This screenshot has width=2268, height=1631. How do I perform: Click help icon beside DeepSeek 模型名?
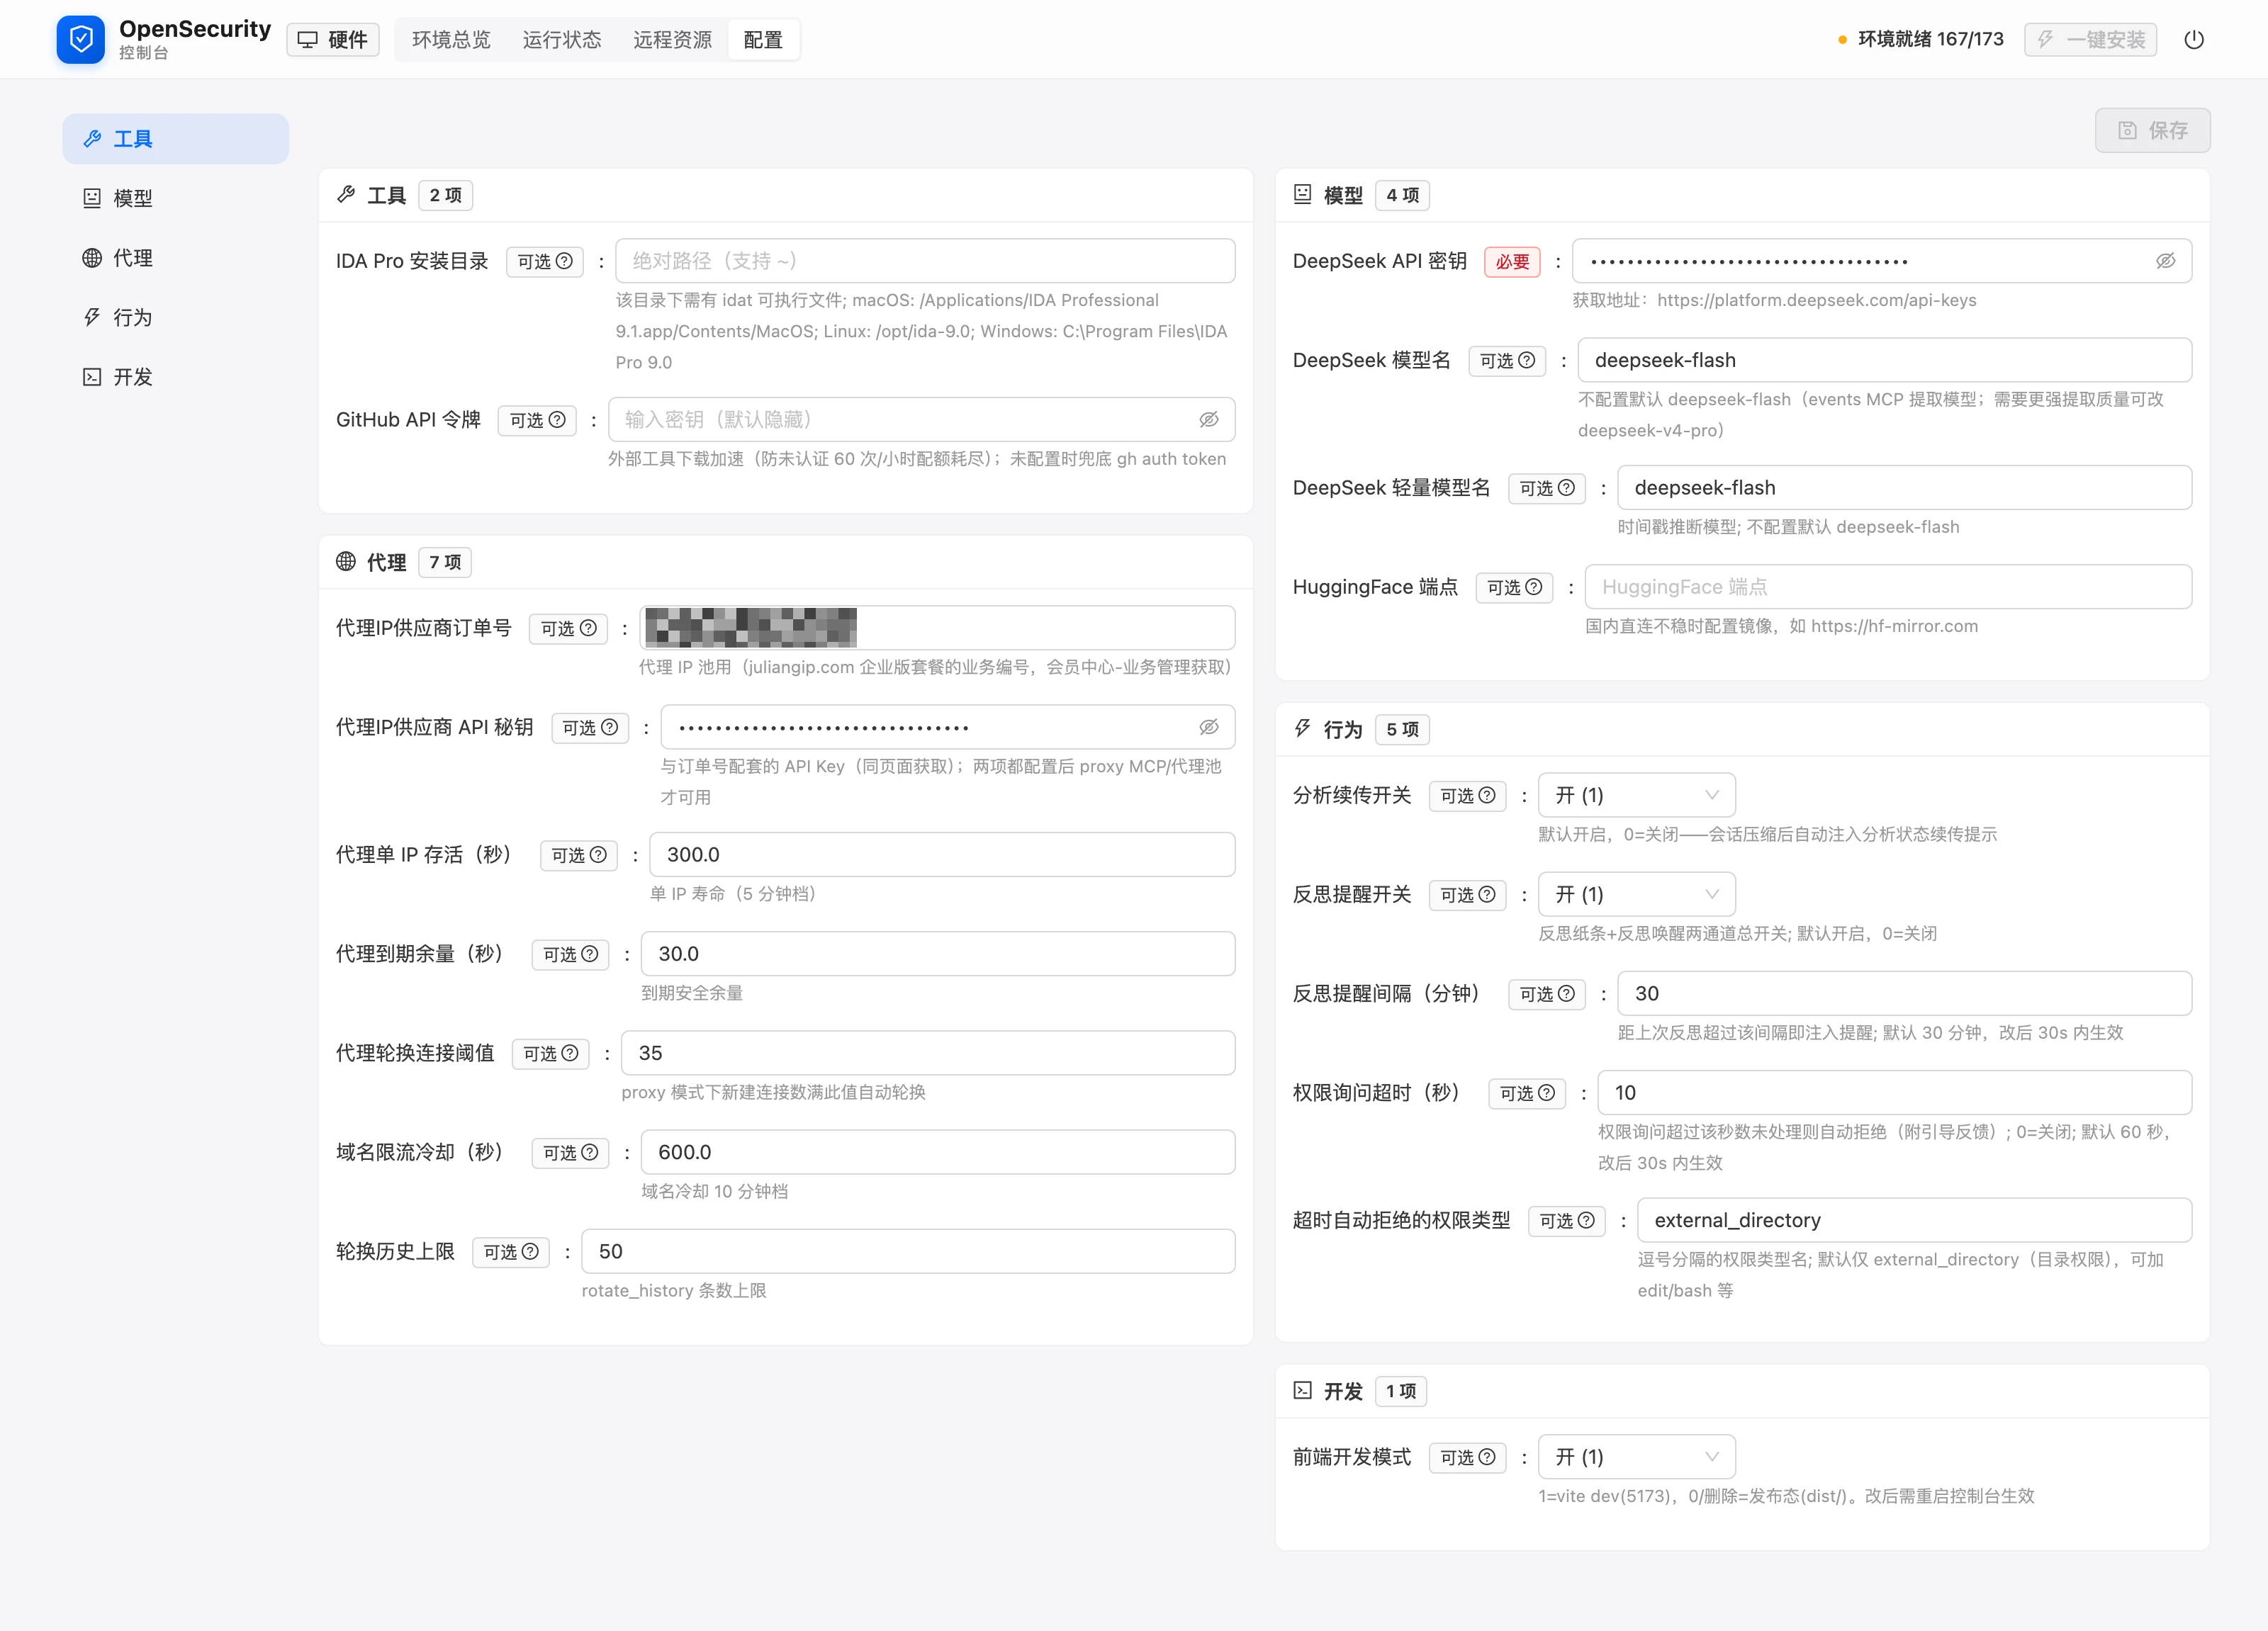click(1526, 360)
